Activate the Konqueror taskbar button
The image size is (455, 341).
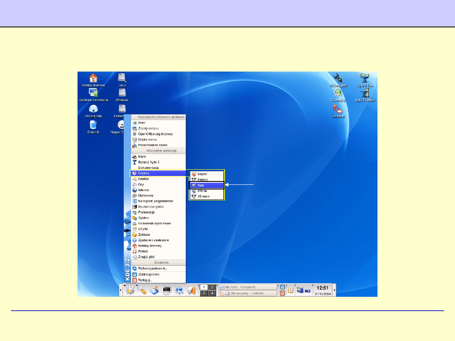(248, 287)
